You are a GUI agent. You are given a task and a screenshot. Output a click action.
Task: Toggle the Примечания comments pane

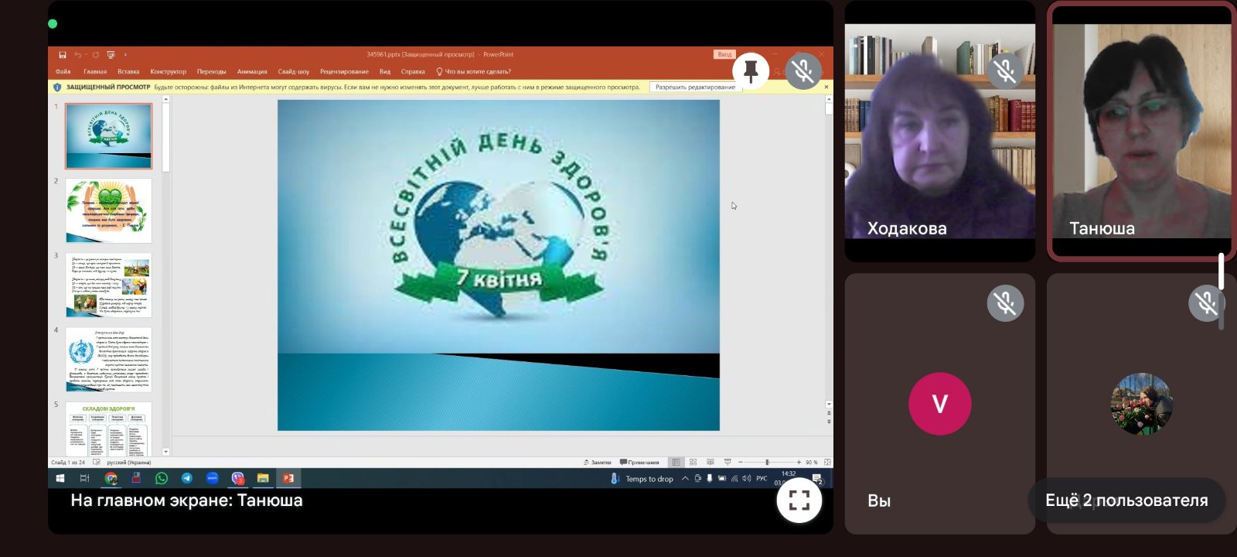pyautogui.click(x=639, y=462)
